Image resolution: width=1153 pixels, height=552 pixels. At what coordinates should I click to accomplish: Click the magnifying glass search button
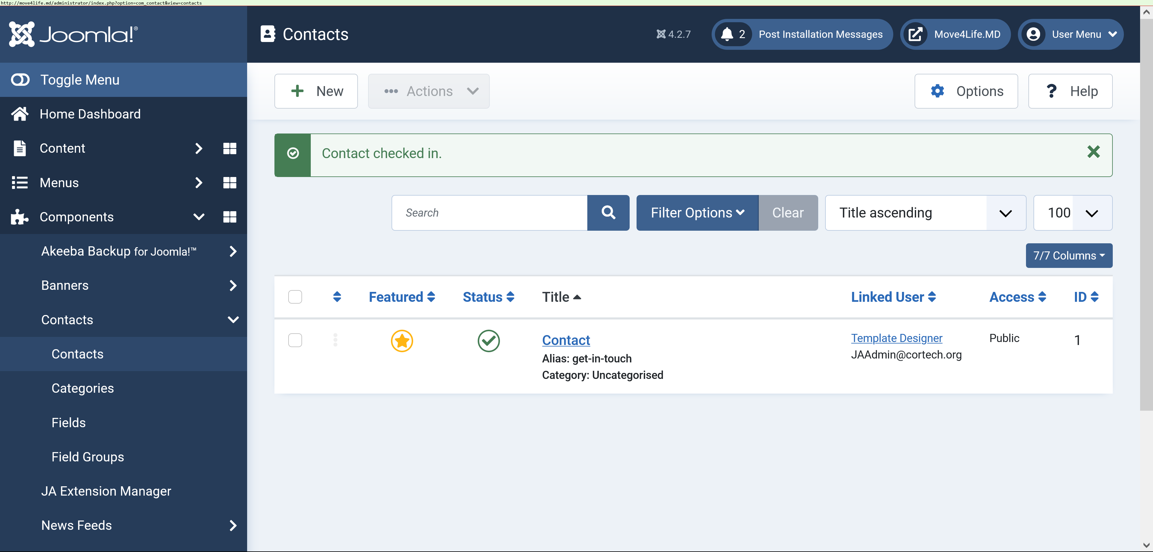tap(608, 213)
